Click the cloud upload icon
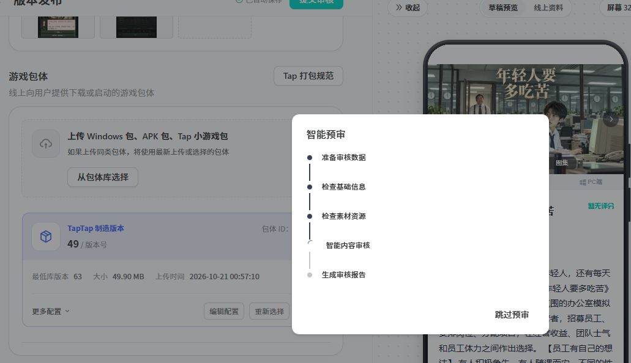 pos(46,144)
